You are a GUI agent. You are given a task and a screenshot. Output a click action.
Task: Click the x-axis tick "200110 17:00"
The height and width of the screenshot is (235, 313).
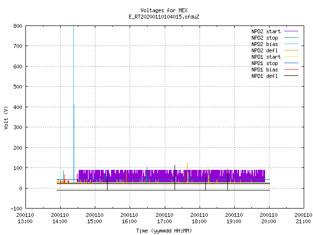164,218
